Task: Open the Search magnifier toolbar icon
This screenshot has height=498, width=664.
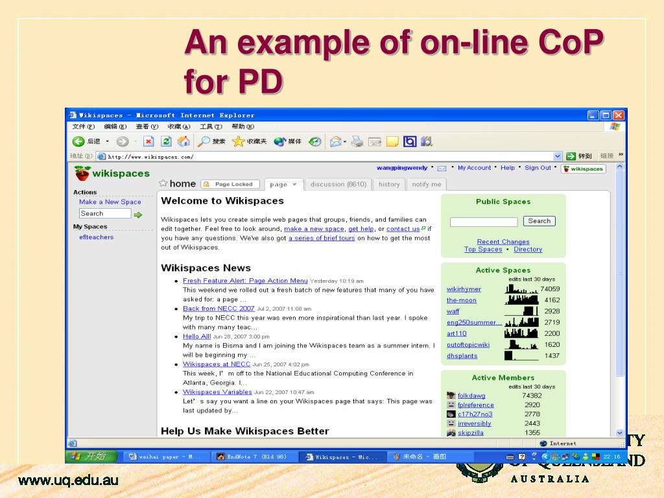Action: (x=204, y=141)
